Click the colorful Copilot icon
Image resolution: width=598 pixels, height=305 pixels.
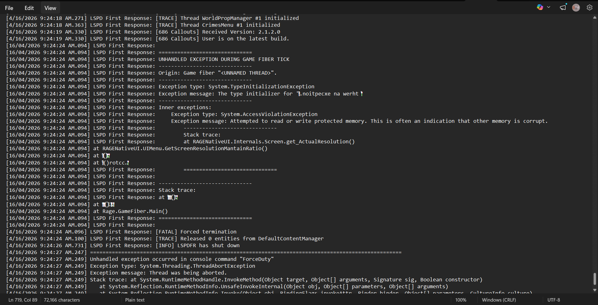pyautogui.click(x=540, y=7)
